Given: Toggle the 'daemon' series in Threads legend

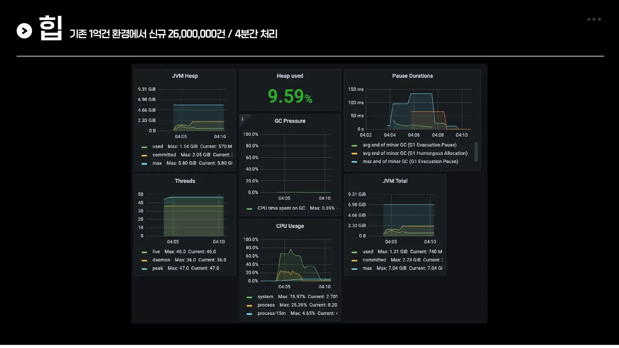Looking at the screenshot, I should coord(161,260).
